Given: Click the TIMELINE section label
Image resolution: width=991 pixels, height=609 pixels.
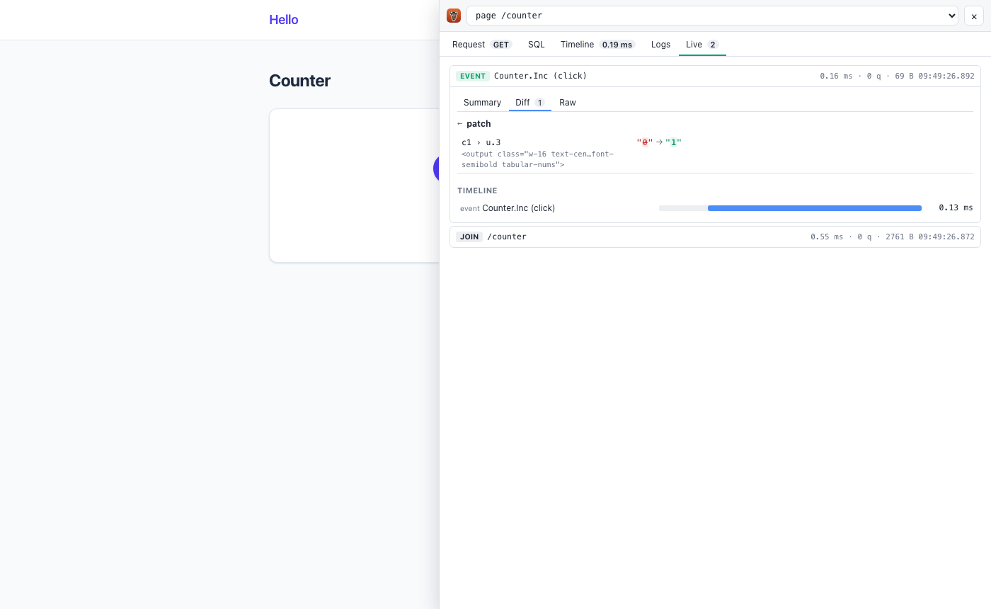Looking at the screenshot, I should [x=477, y=190].
